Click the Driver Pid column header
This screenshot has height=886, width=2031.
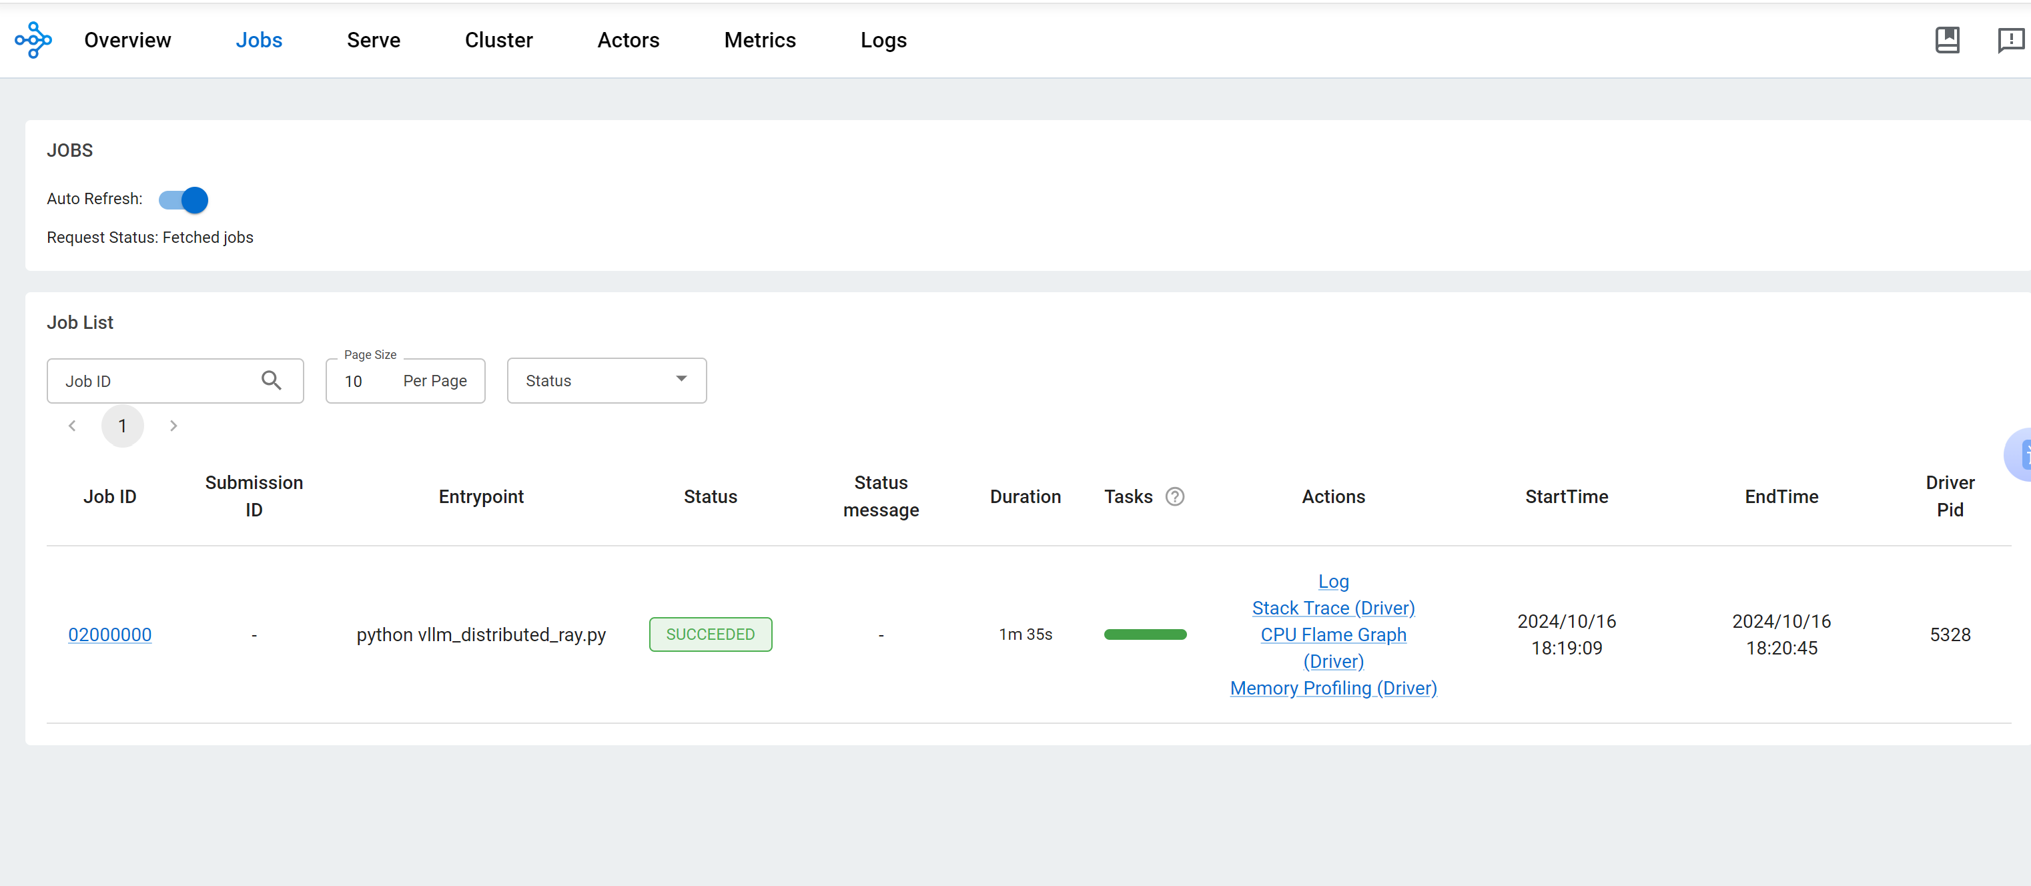click(1950, 496)
